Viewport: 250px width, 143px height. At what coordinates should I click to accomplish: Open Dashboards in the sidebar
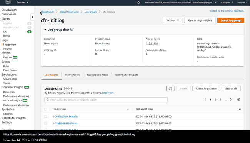tap(9, 14)
